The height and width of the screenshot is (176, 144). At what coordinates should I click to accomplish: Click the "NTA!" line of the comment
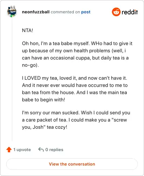coord(27,30)
